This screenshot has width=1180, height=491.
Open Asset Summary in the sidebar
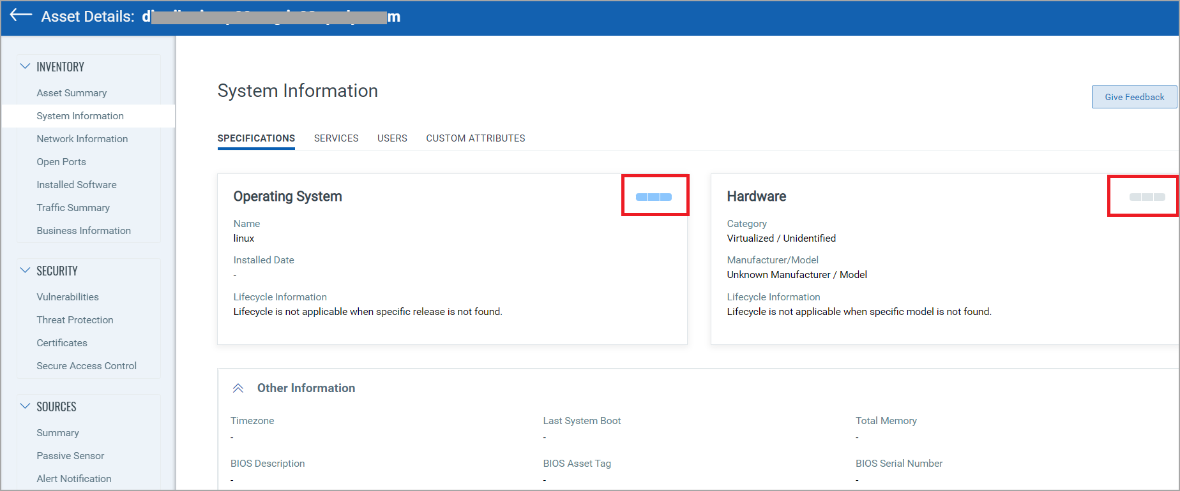pos(72,93)
